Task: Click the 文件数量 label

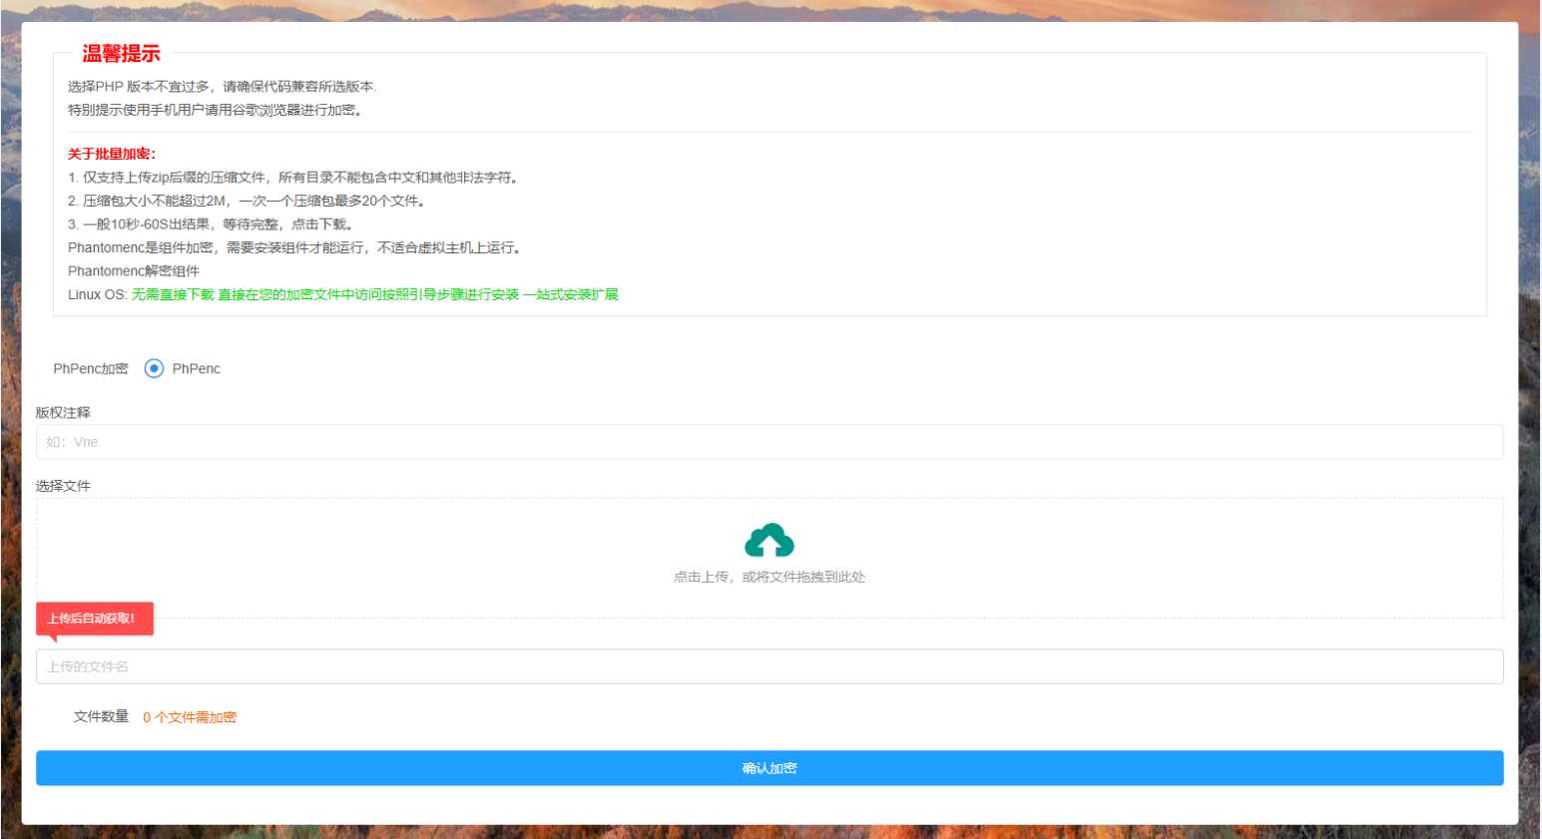Action: [x=101, y=716]
